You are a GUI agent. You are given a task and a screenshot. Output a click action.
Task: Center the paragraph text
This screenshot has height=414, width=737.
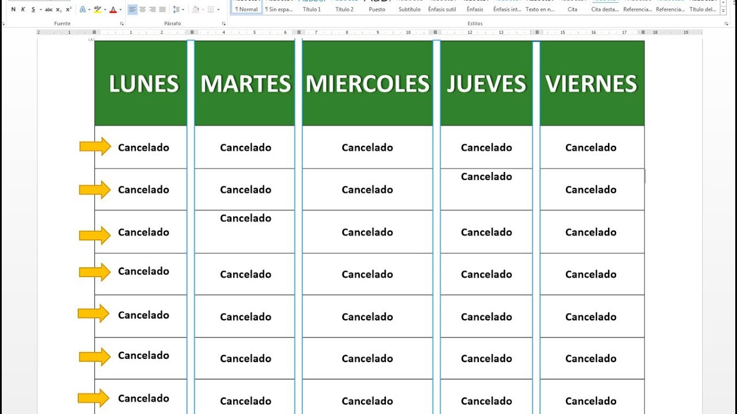click(143, 10)
